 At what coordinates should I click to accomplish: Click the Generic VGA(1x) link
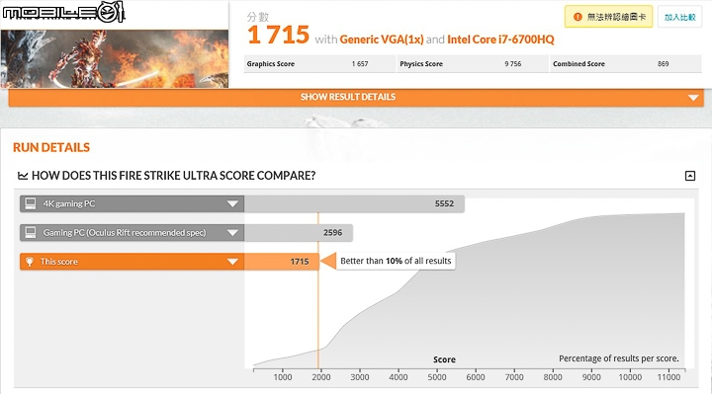(x=382, y=39)
